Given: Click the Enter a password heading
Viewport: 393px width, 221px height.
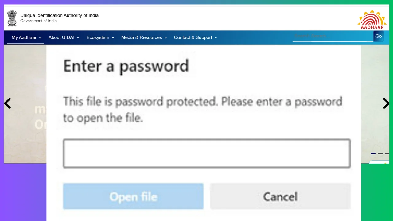Looking at the screenshot, I should point(126,66).
